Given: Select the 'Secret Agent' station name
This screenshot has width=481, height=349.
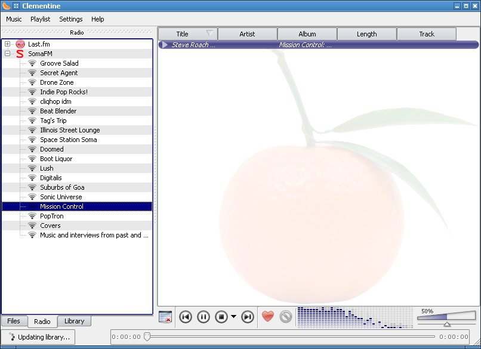Looking at the screenshot, I should tap(59, 73).
